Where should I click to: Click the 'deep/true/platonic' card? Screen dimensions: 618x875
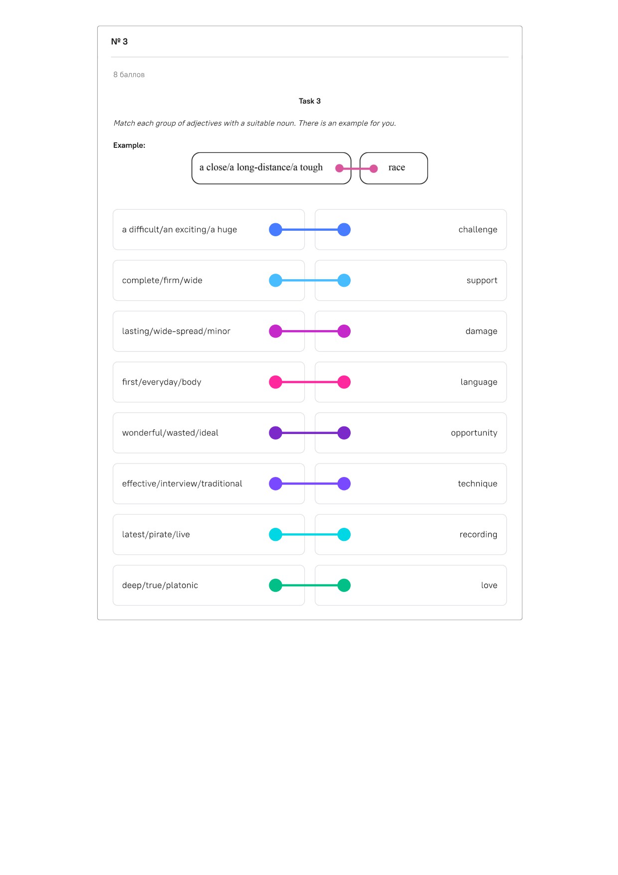point(208,585)
